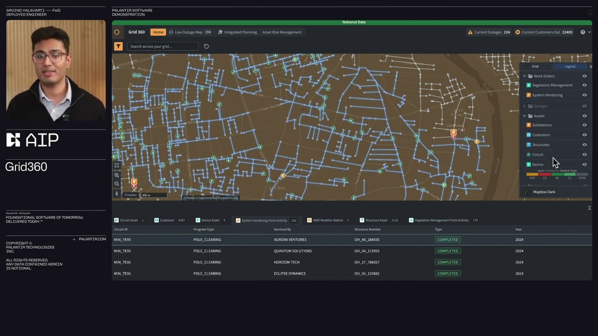
Task: Click the XFMR gray color swatch
Action: 582,175
